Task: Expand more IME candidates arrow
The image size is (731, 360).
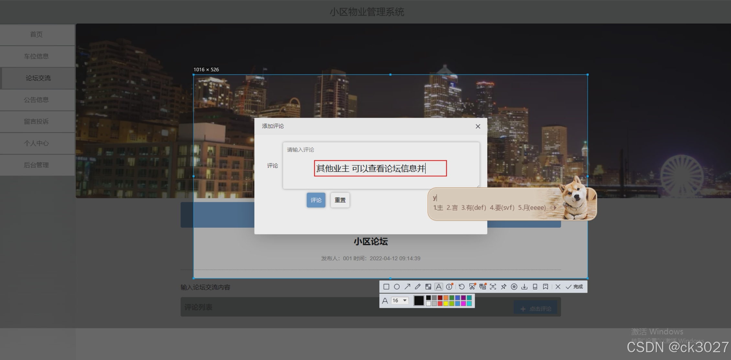Action: pos(555,208)
